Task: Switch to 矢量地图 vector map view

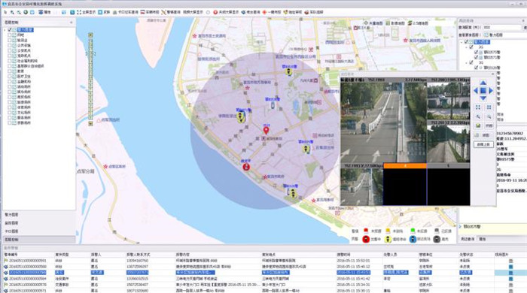Action: 373,23
